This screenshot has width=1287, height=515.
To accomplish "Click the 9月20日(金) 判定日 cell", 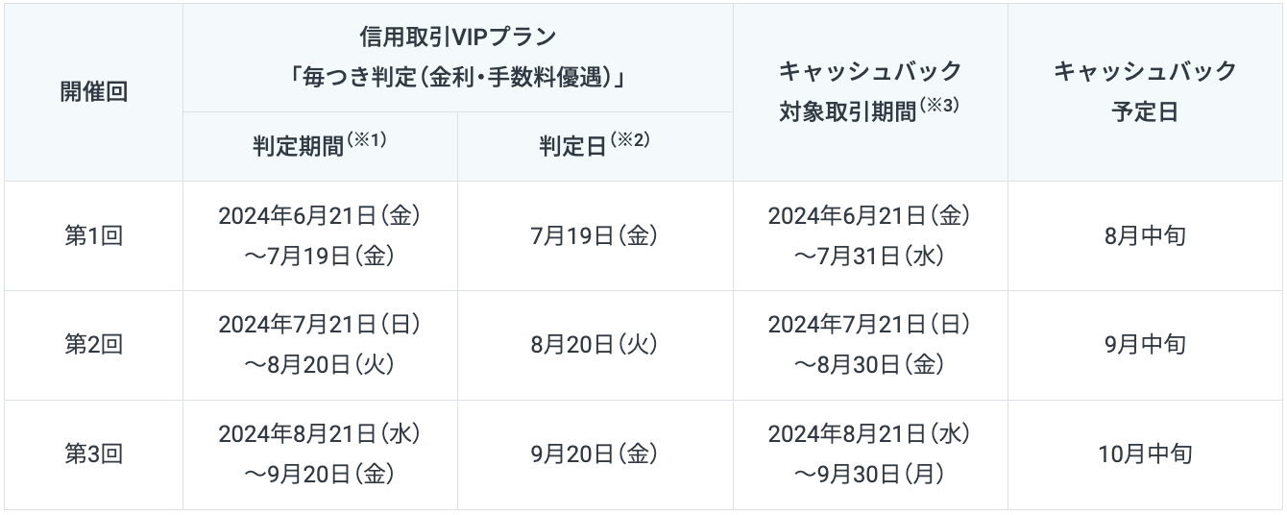I will 595,454.
